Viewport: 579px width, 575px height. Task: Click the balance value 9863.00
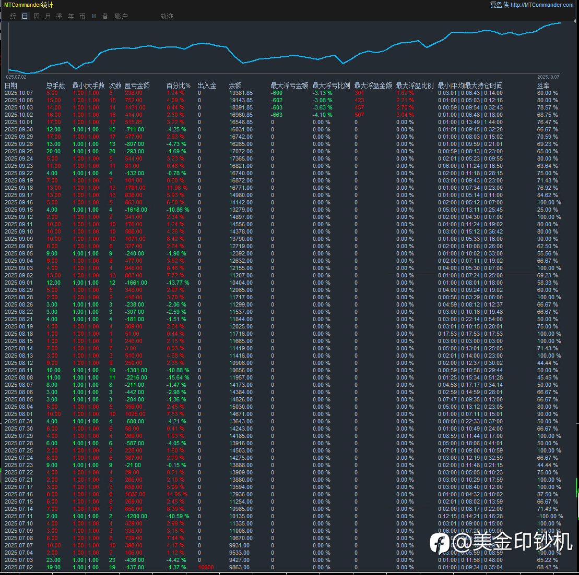click(x=239, y=567)
